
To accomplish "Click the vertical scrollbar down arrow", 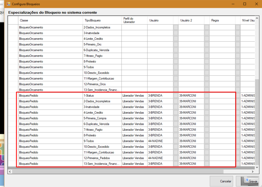I will click(257, 167).
